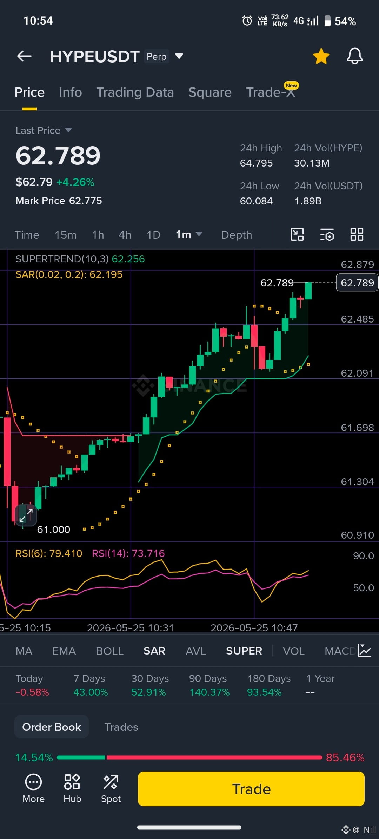Tap the 61.000 low price marker
379x839 pixels.
tap(54, 529)
